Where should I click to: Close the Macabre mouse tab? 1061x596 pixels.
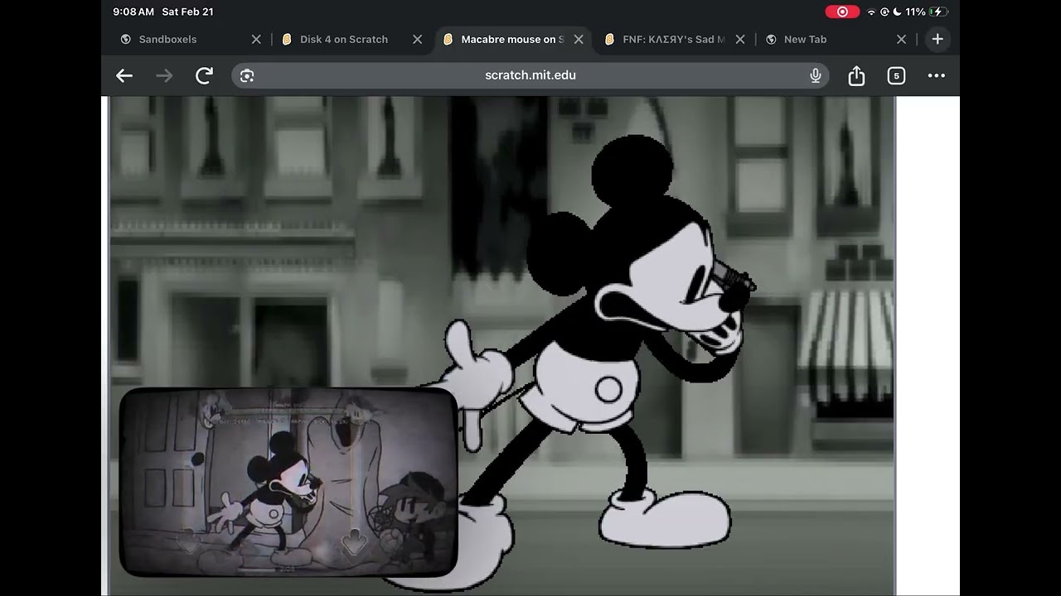[x=579, y=39]
